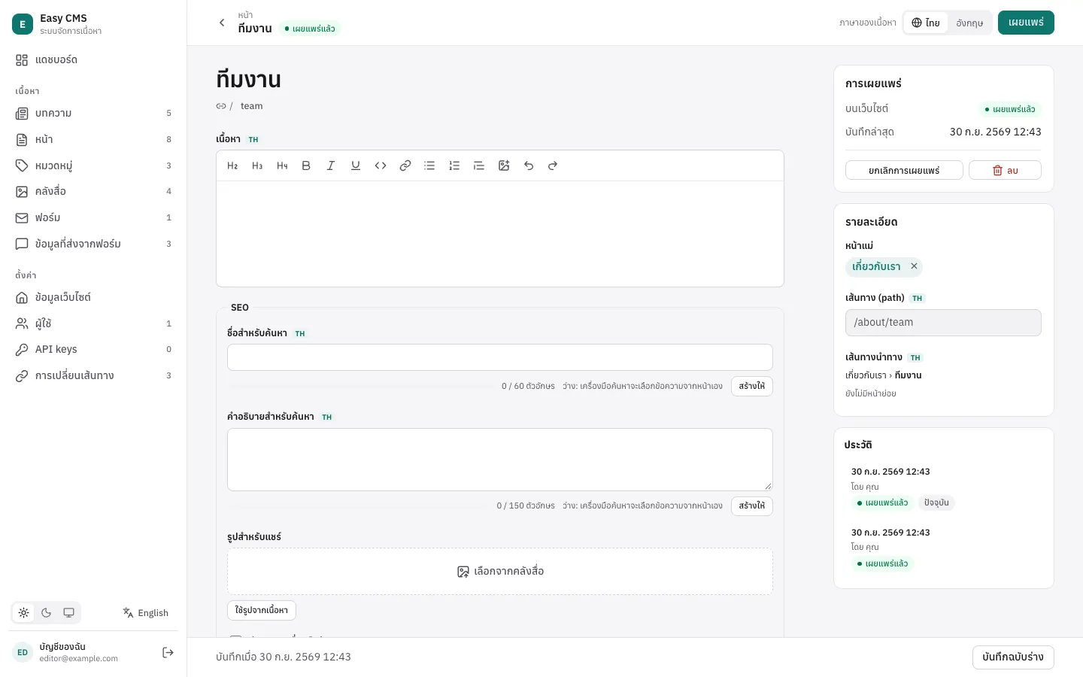Go back using the header chevron
The height and width of the screenshot is (677, 1083).
222,23
